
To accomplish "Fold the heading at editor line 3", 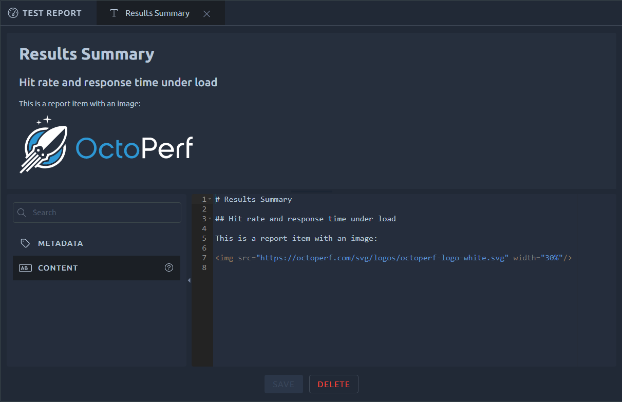I will pyautogui.click(x=210, y=219).
